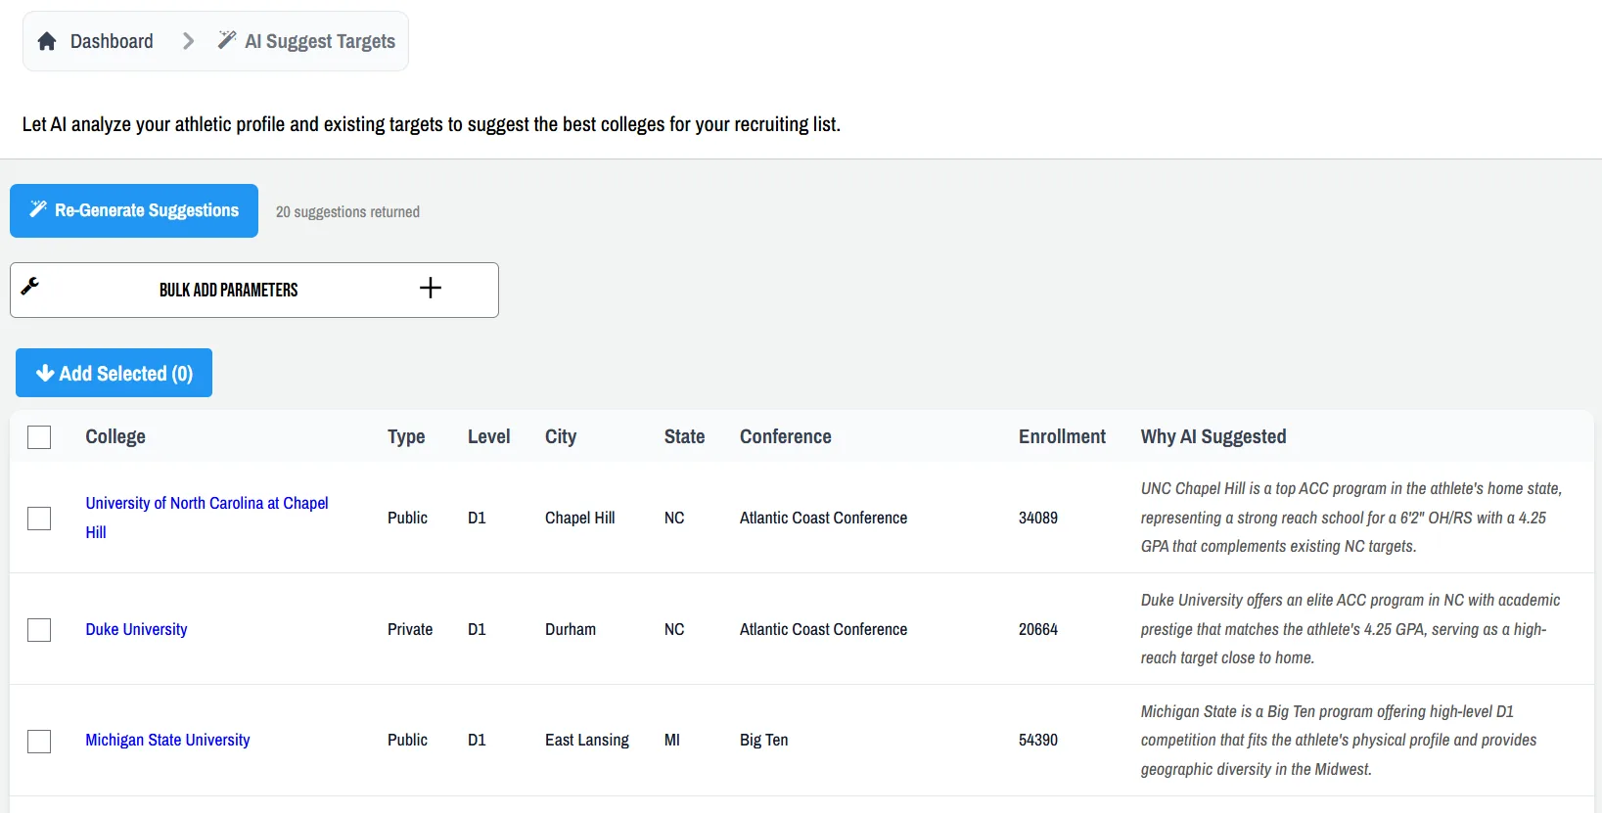Re-Generate Suggestions button
Screen dimensions: 1602x813
[134, 210]
